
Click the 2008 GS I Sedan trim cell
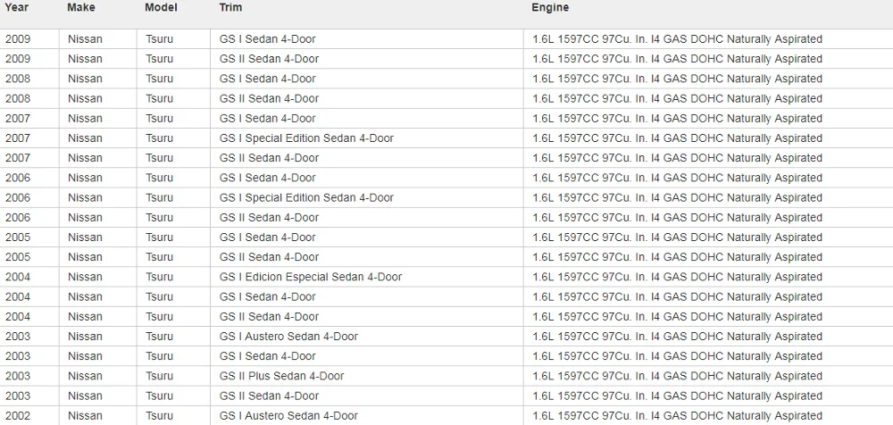[267, 79]
